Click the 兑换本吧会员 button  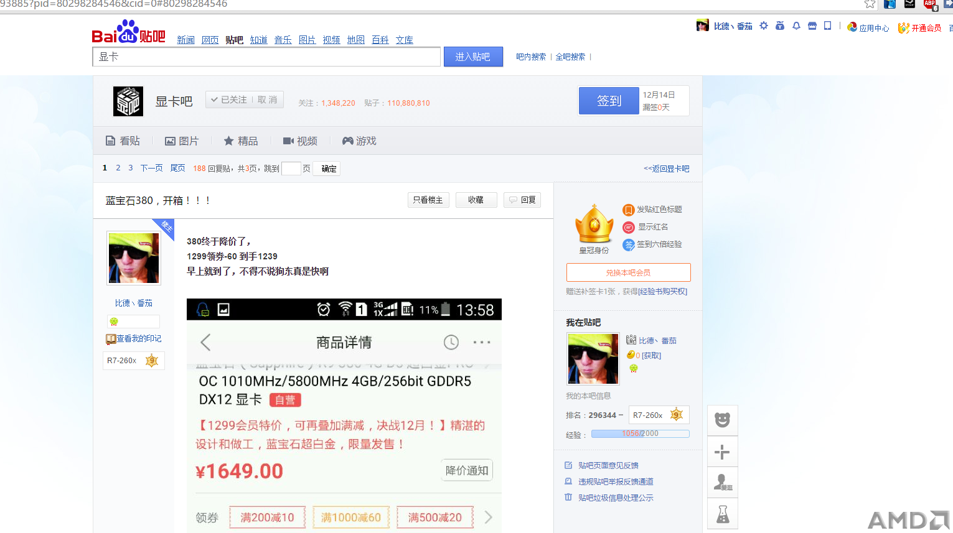coord(628,272)
